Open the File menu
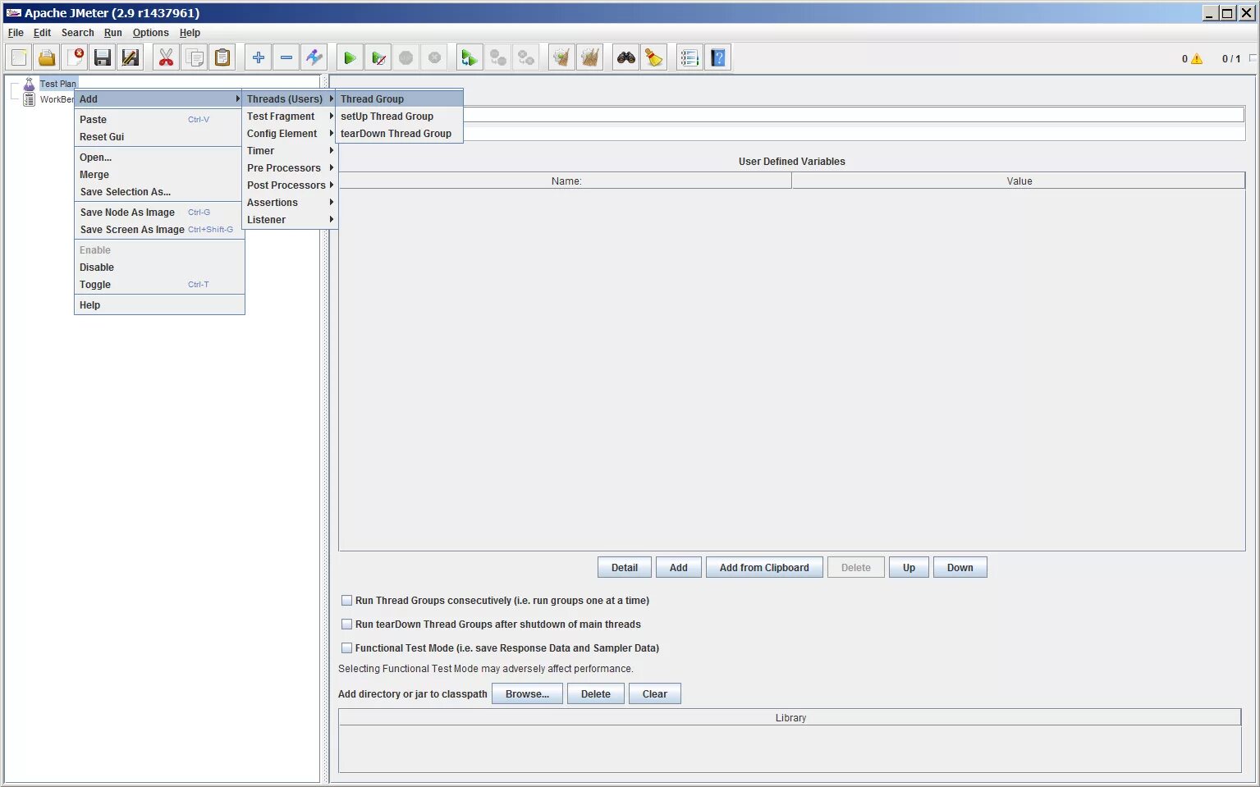1260x787 pixels. click(16, 33)
